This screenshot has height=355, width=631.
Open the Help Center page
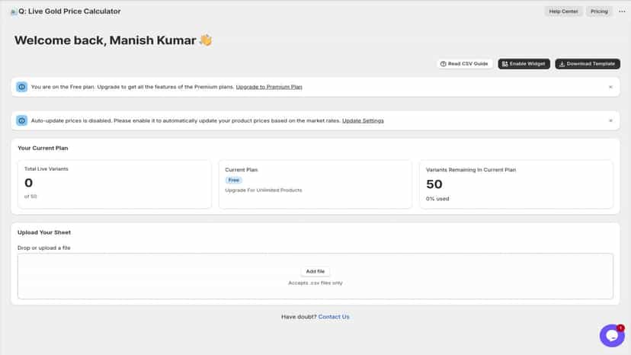click(563, 11)
